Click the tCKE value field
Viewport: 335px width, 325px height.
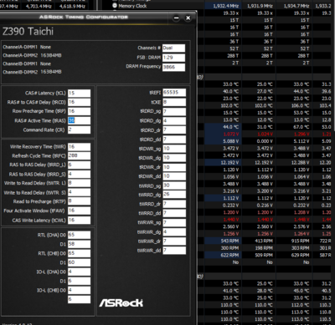tap(174, 102)
